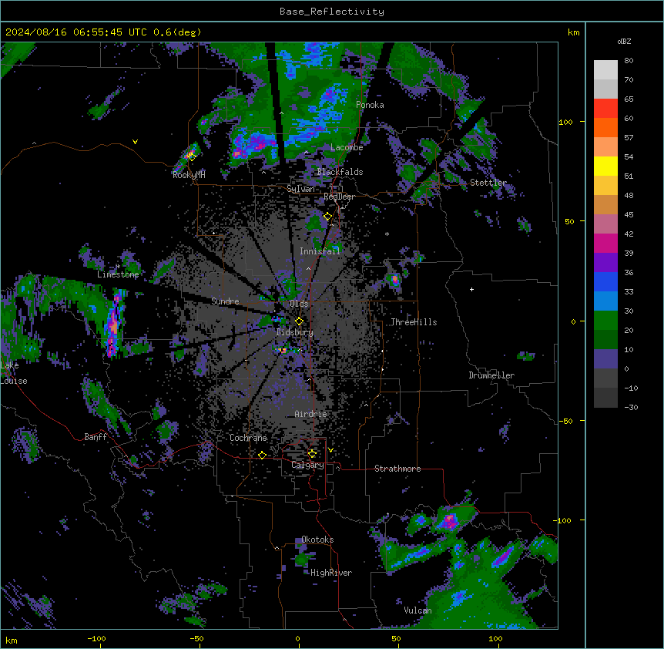Viewport: 664px width, 649px height.
Task: Click the Cochrane city label
Action: coord(248,438)
